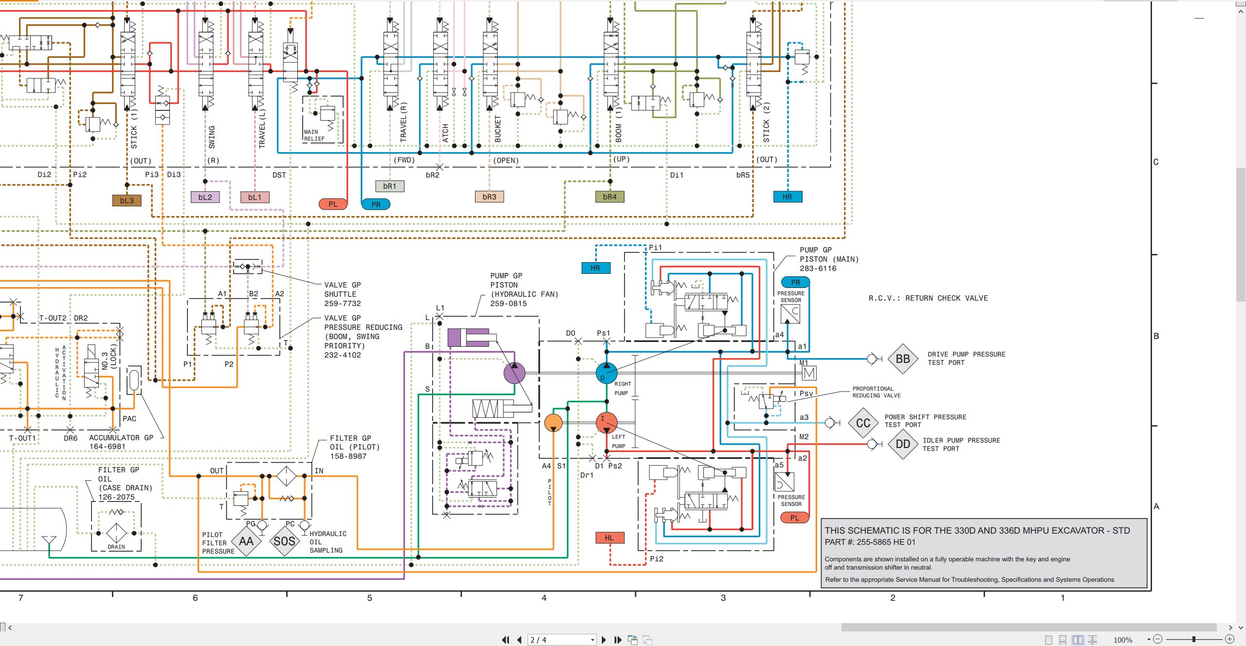The height and width of the screenshot is (646, 1246).
Task: Click the 100% zoom level field
Action: point(1123,640)
